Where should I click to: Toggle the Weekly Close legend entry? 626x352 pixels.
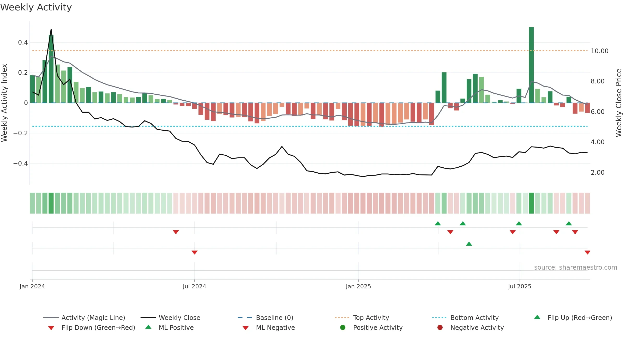[x=170, y=318]
